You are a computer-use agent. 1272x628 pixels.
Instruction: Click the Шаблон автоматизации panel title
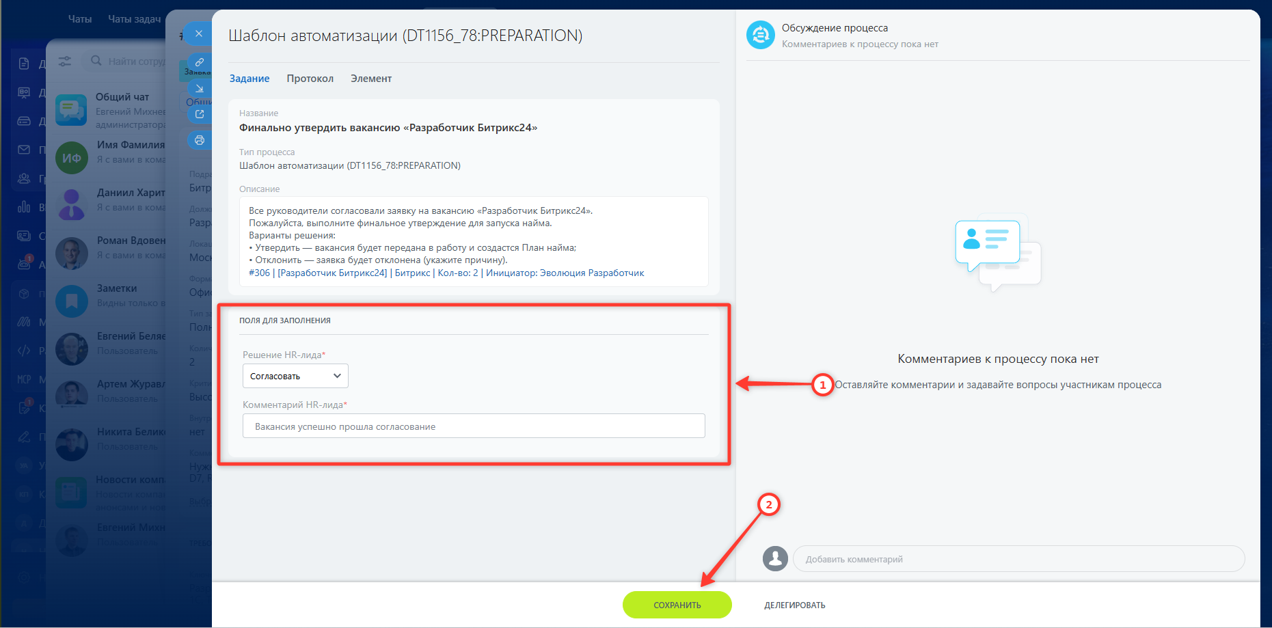(x=405, y=36)
